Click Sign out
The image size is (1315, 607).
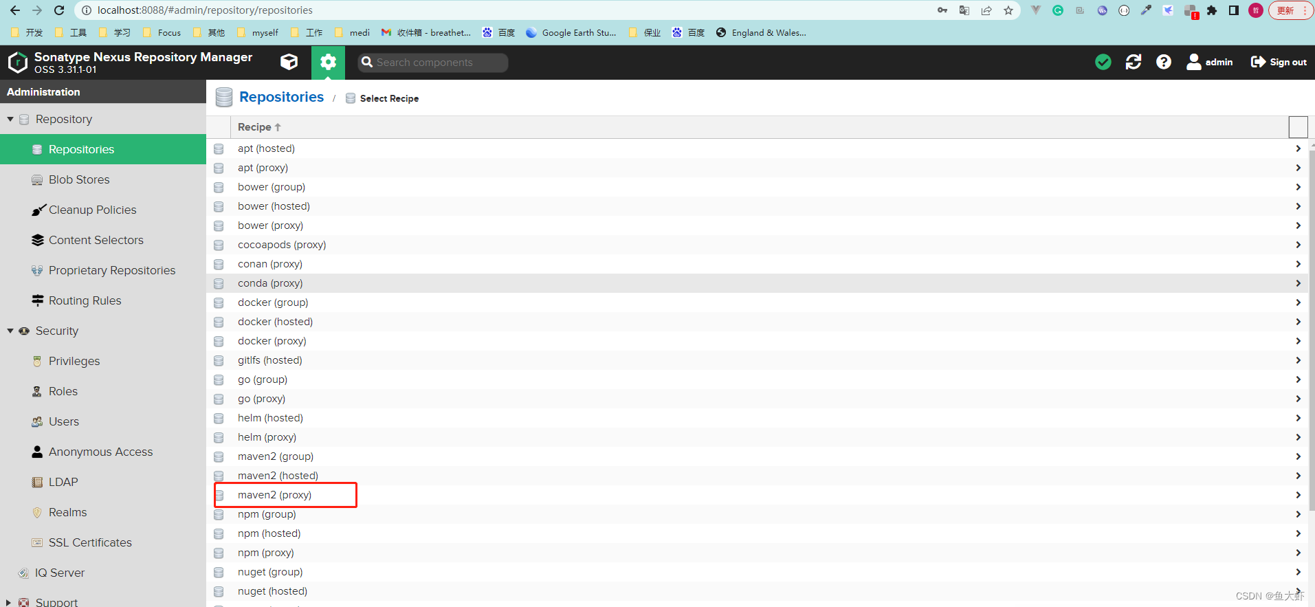1279,63
